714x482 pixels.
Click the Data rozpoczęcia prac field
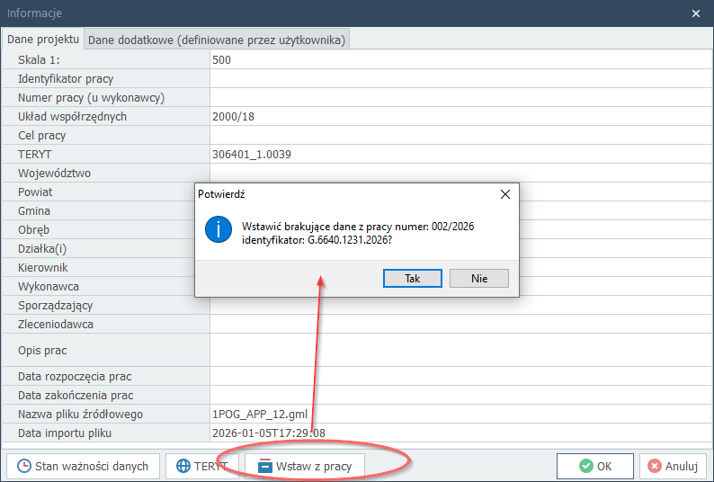point(459,377)
